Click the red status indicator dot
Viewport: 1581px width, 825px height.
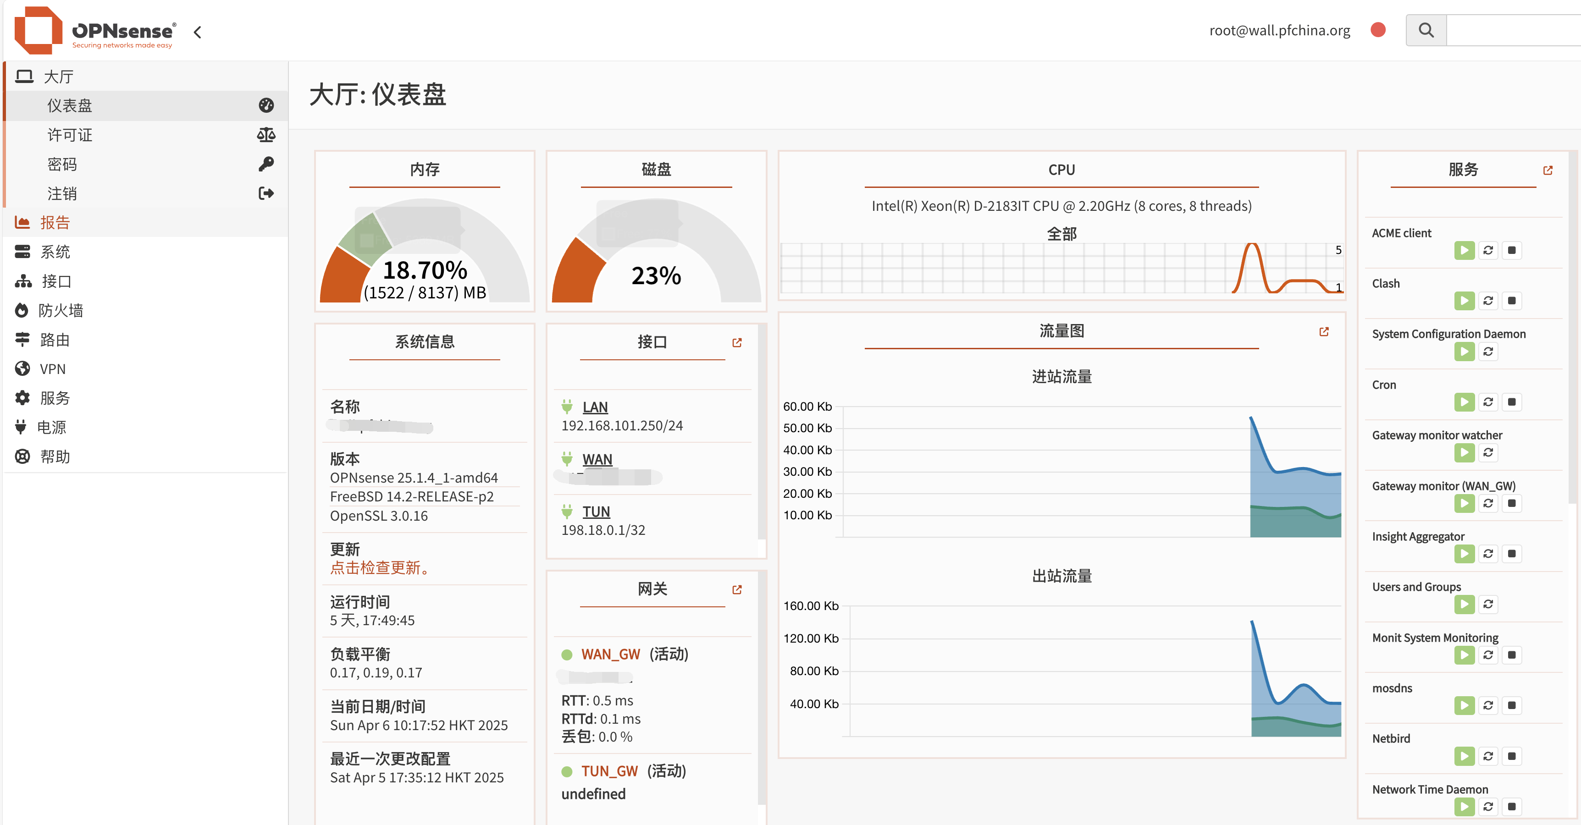pyautogui.click(x=1378, y=30)
